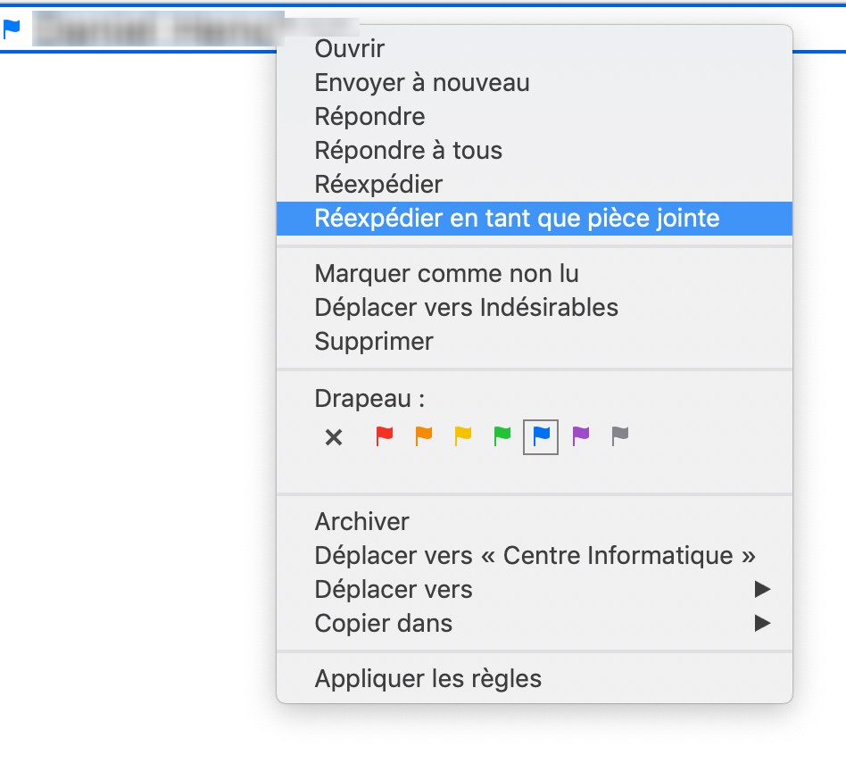
Task: Pick the gray flag icon
Action: coord(620,436)
